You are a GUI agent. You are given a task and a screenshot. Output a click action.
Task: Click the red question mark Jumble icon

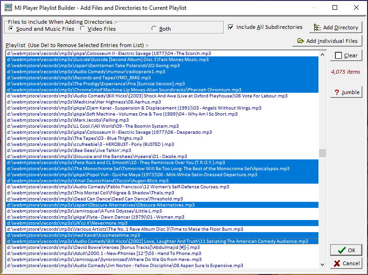(x=337, y=92)
